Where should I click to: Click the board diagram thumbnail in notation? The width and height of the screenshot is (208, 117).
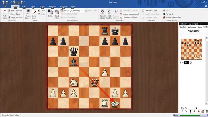point(191,49)
